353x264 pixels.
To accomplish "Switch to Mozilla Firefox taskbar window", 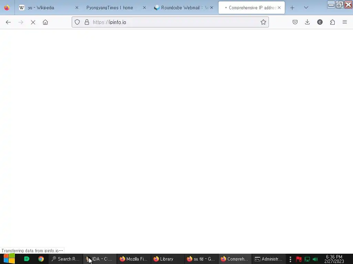I will tap(133, 259).
